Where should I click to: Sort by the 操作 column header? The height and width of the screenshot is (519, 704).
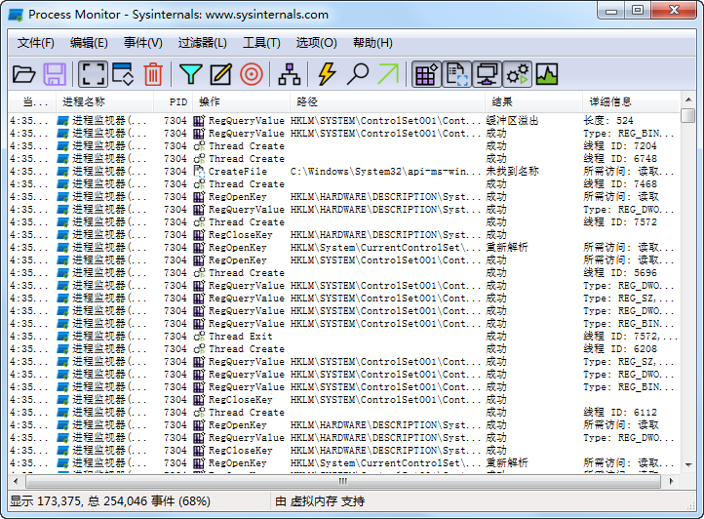pos(242,102)
